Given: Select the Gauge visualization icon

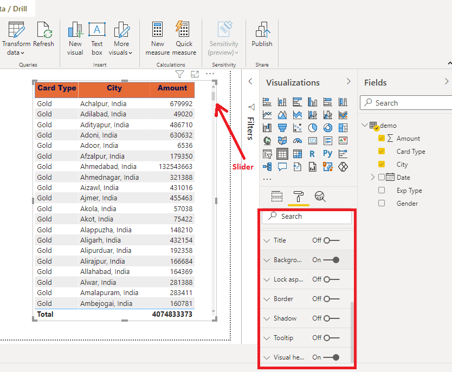Looking at the screenshot, I should point(298,141).
